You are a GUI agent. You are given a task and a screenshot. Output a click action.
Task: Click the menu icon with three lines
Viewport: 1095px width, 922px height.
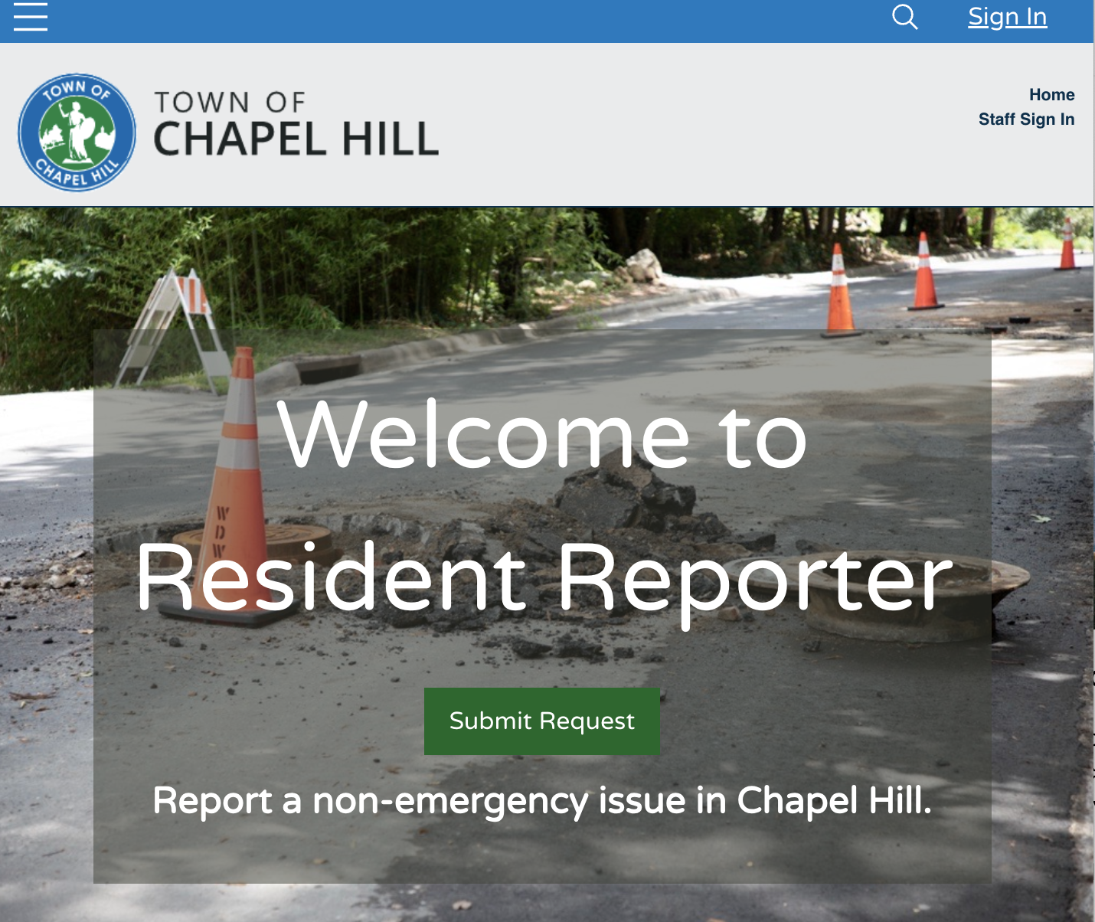click(x=31, y=17)
